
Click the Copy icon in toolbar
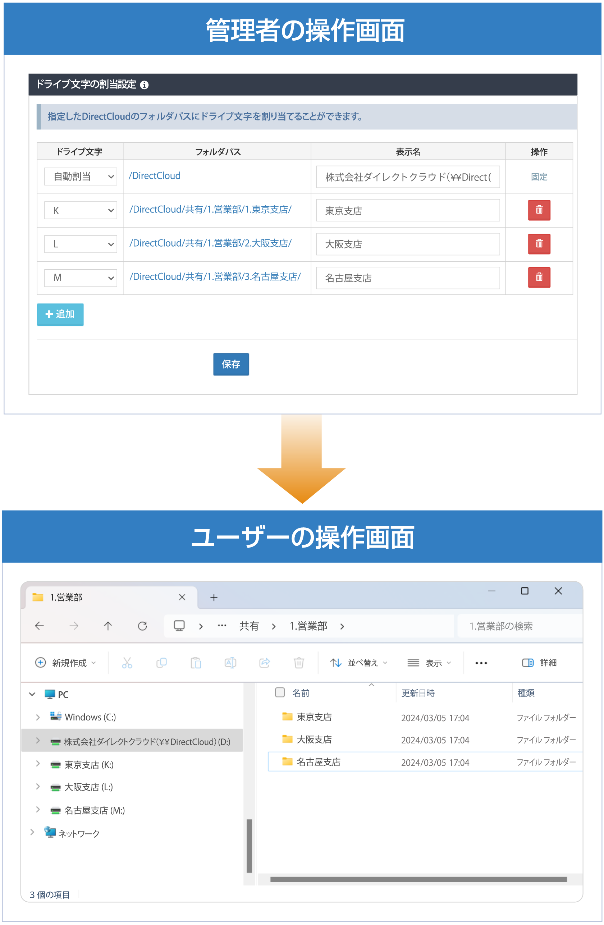pyautogui.click(x=161, y=662)
